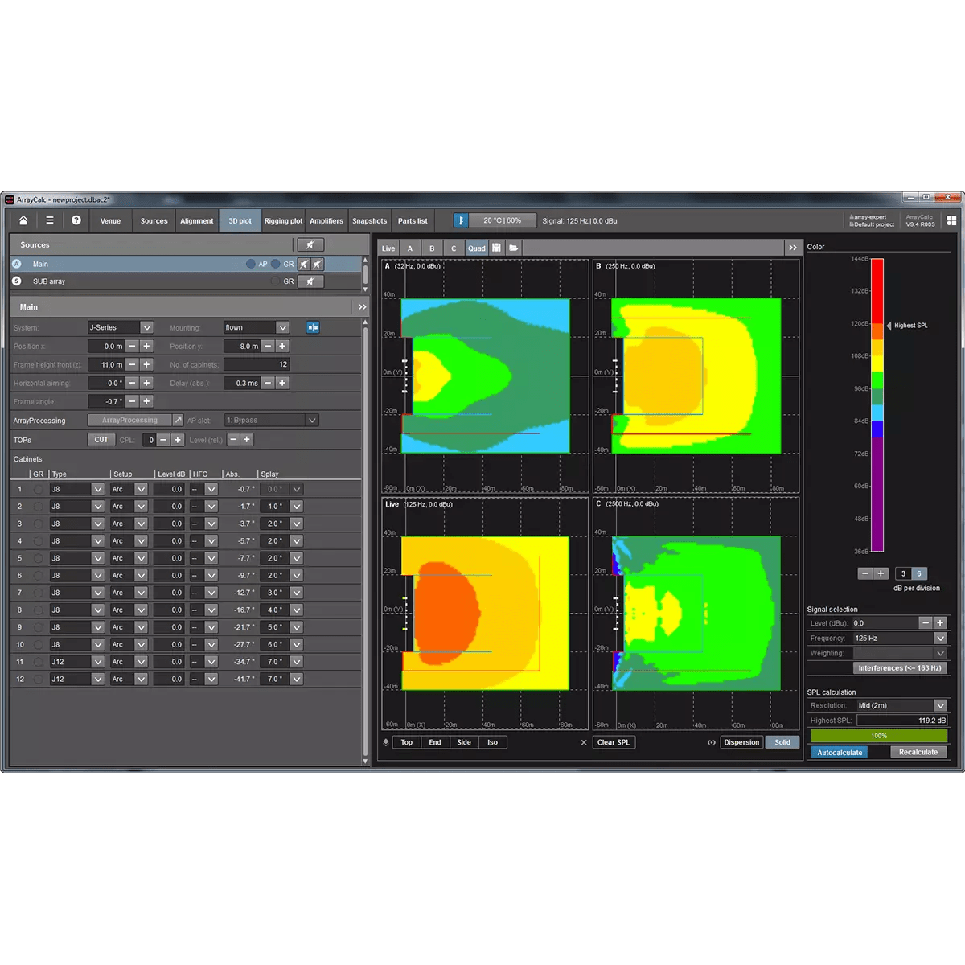Screen dimensions: 965x965
Task: Click the temperature status indicator icon
Action: point(461,220)
